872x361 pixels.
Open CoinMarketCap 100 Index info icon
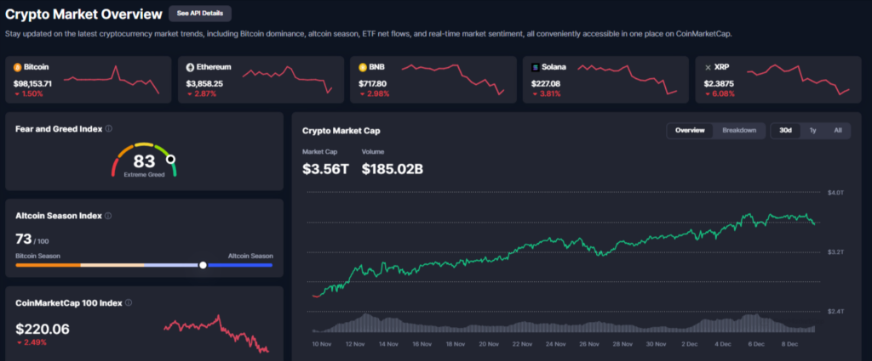[128, 302]
